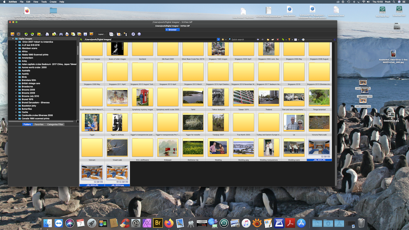Go up one folder with green arrow
Image resolution: width=409 pixels, height=230 pixels.
pyautogui.click(x=81, y=40)
